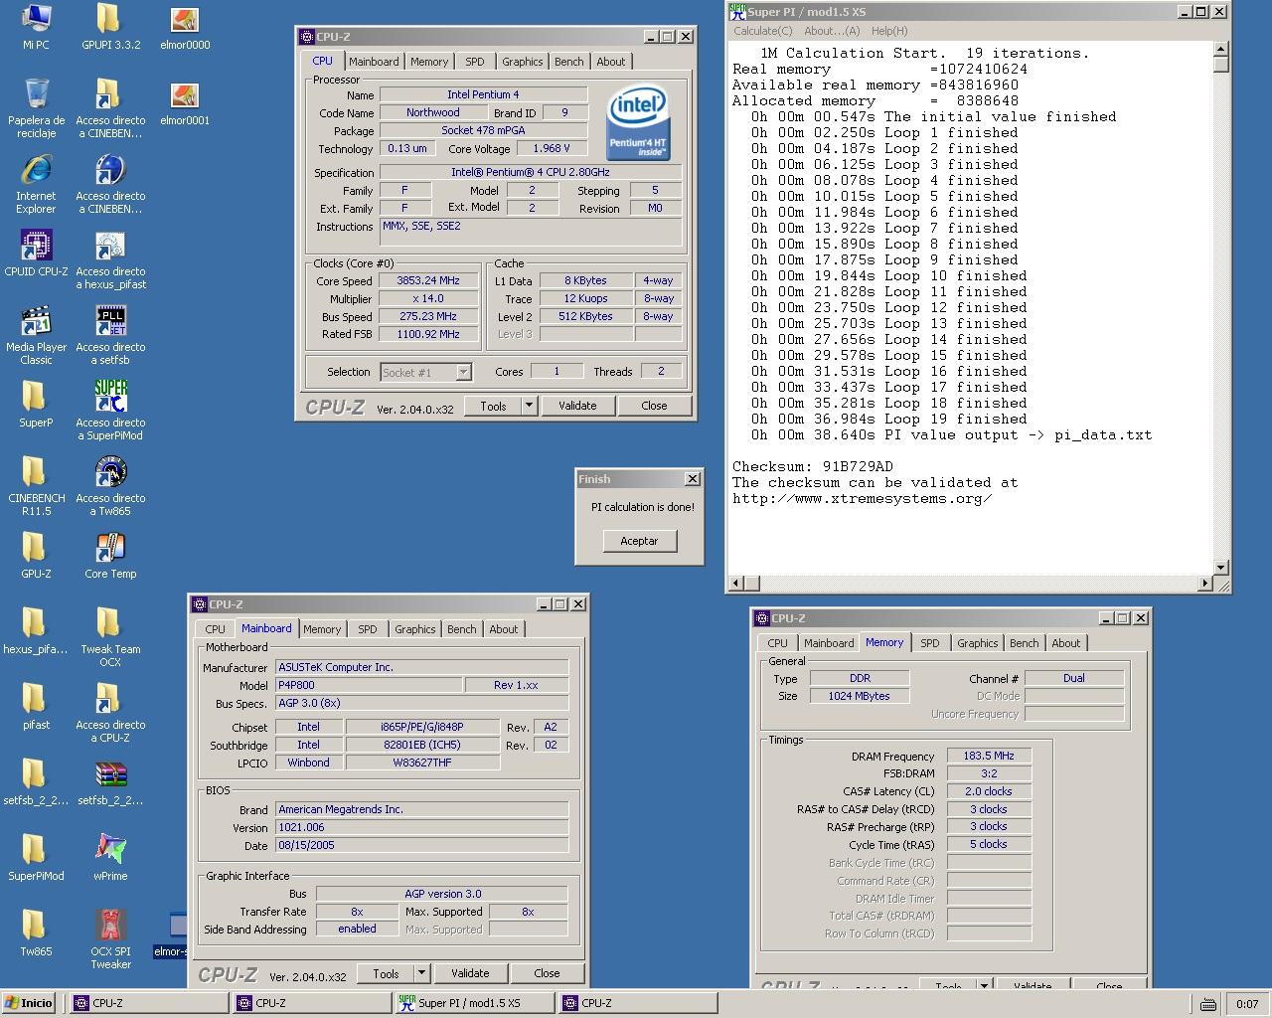The image size is (1272, 1018).
Task: Click the P4P800 model field
Action: pyautogui.click(x=369, y=685)
